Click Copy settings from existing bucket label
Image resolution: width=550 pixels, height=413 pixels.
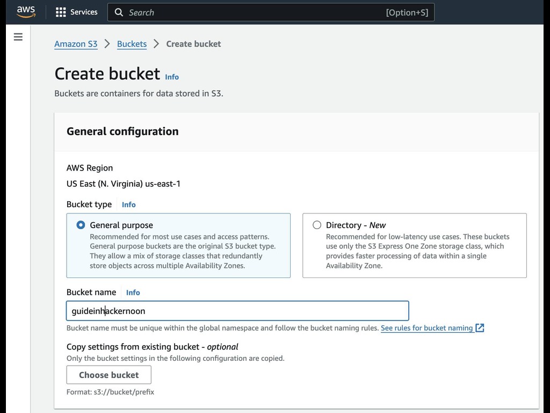point(152,347)
